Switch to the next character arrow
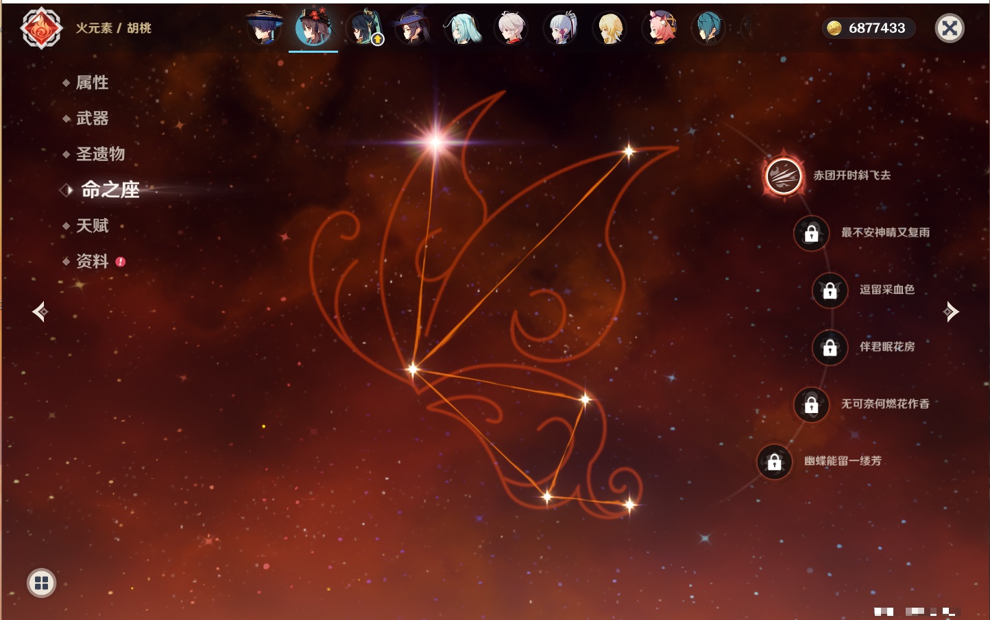The image size is (990, 620). point(951,312)
